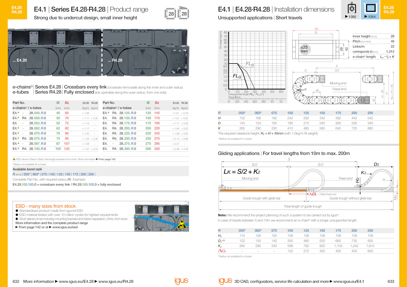Select bend radius 100 in available bend radii

52,174
